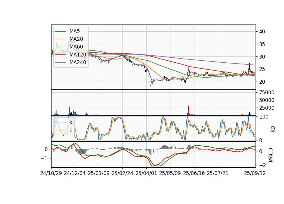
Task: Click the lowest candlestick in April near 18
Action: [152, 83]
